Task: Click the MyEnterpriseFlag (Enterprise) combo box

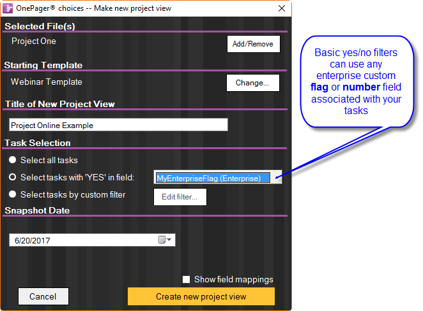Action: coord(218,177)
